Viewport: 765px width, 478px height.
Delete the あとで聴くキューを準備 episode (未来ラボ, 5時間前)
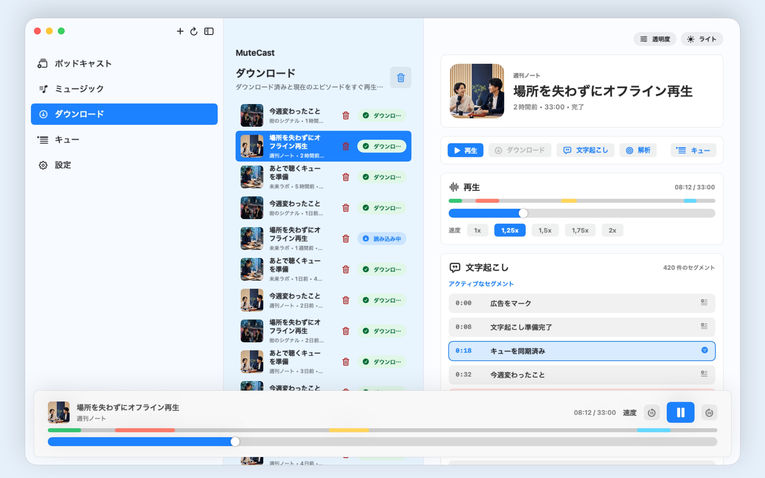click(x=346, y=177)
